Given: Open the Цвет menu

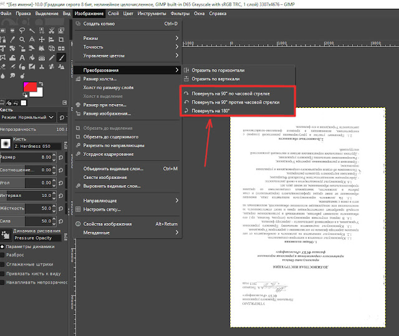Looking at the screenshot, I should 128,14.
